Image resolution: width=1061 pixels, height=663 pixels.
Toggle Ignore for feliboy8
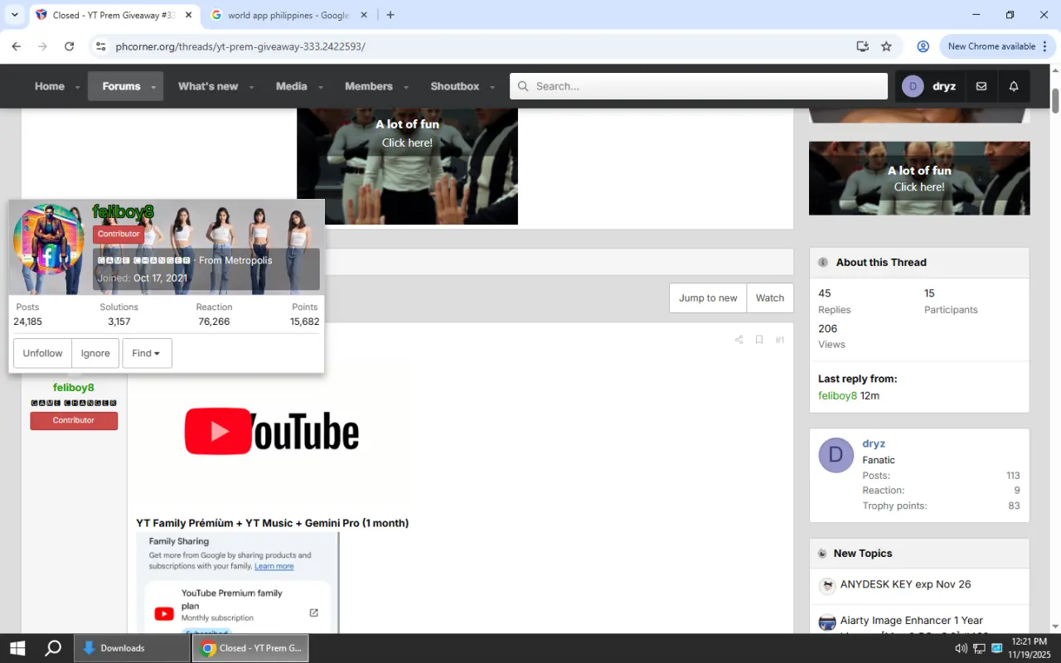click(95, 353)
